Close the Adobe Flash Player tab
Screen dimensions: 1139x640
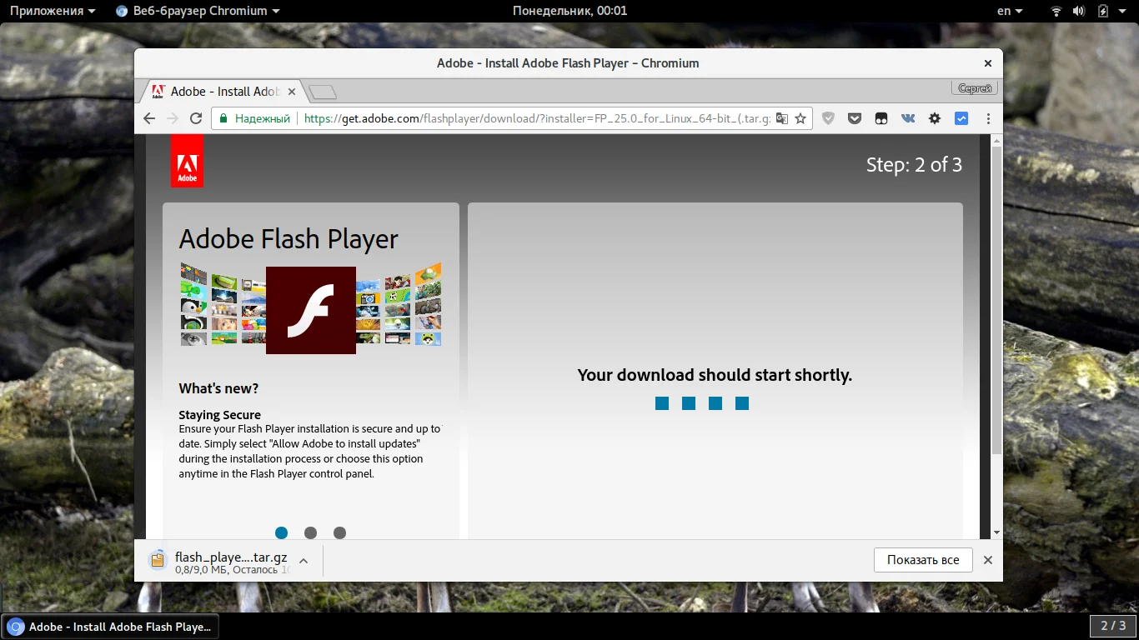pyautogui.click(x=291, y=92)
